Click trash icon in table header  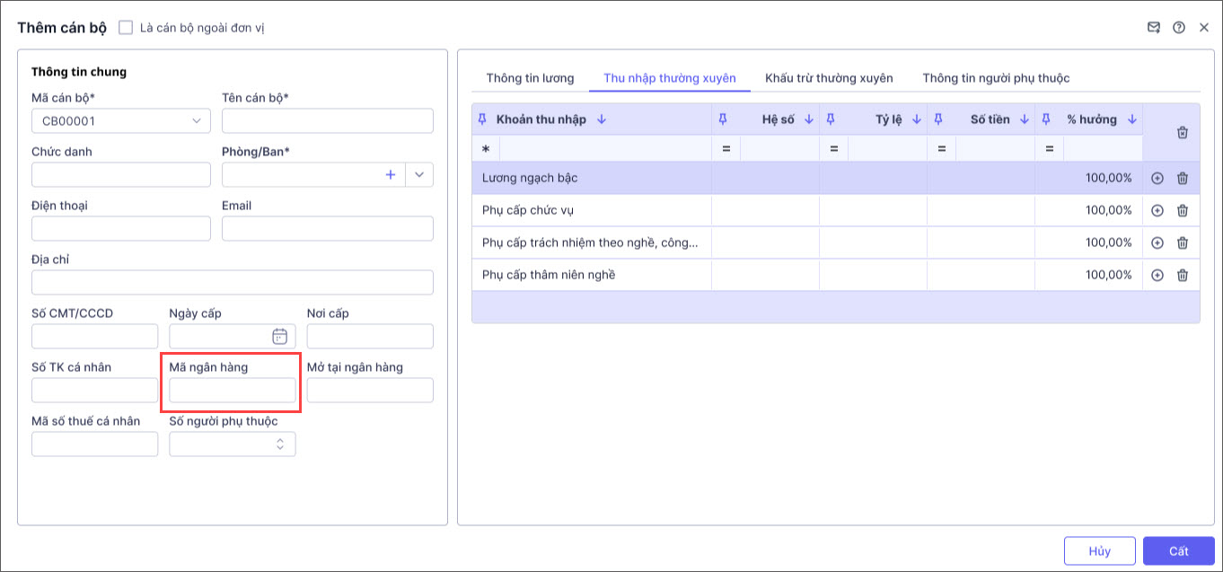pos(1183,133)
